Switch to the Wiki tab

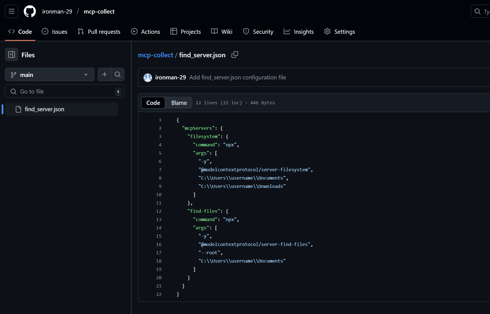click(x=222, y=32)
